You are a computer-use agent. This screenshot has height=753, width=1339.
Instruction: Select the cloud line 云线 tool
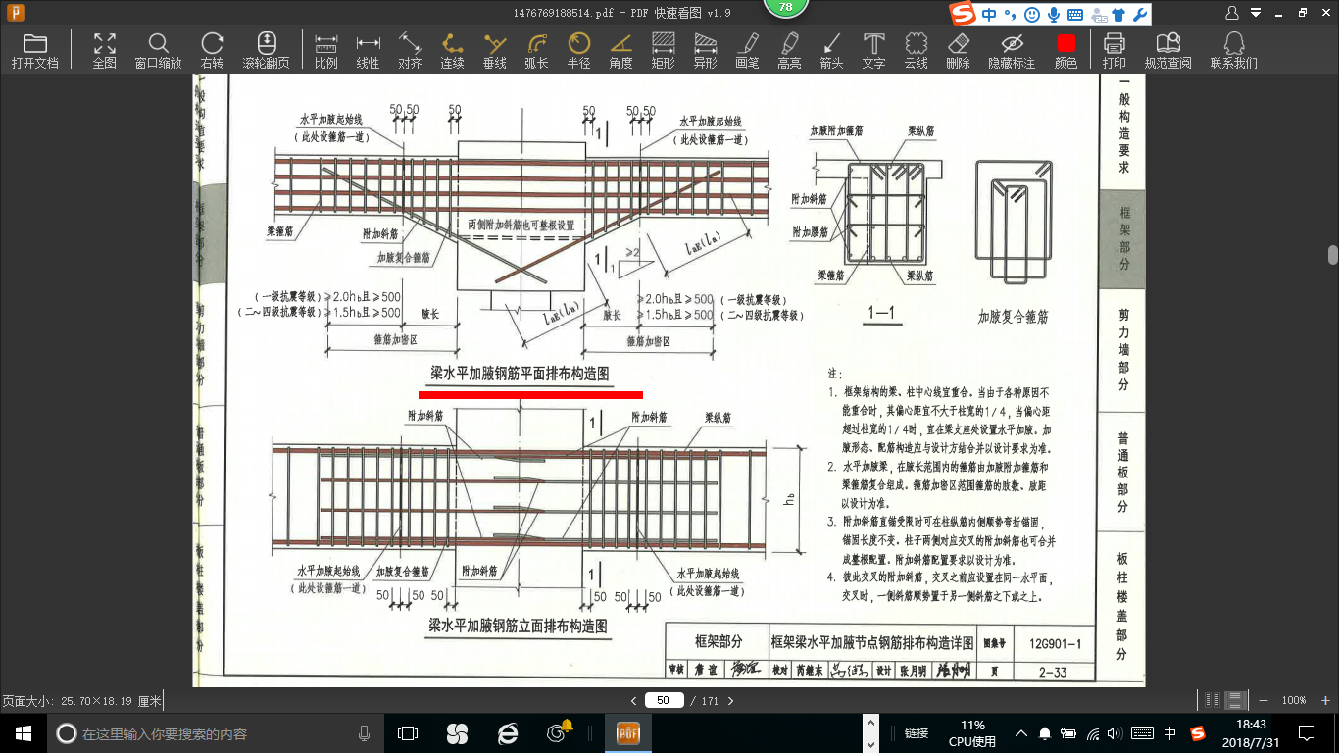(x=916, y=51)
